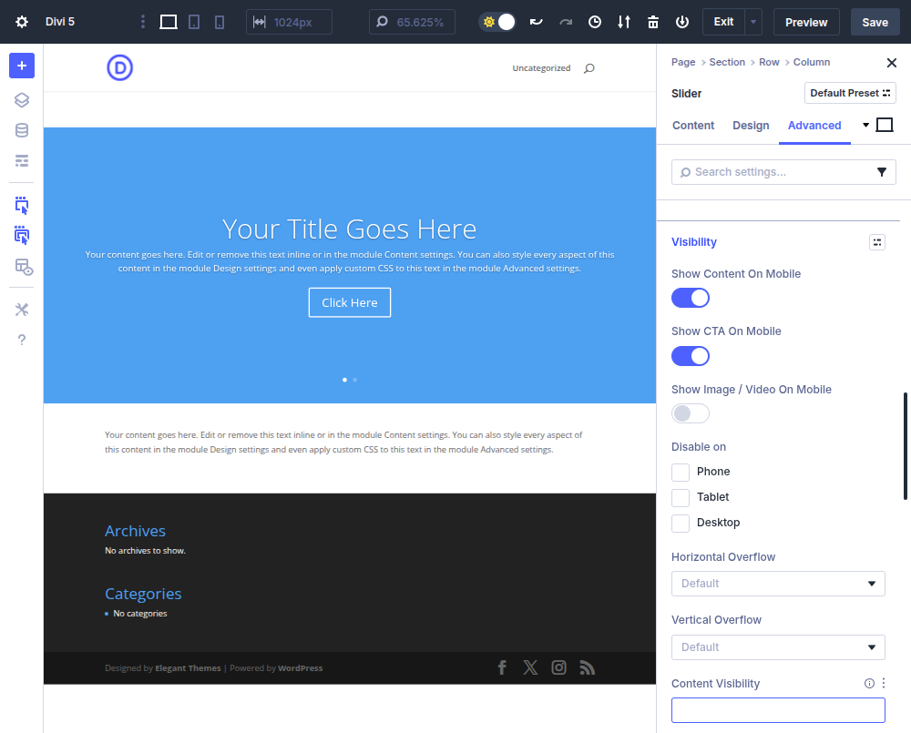Open the list rows icon in sidebar
The height and width of the screenshot is (733, 911).
(x=22, y=161)
